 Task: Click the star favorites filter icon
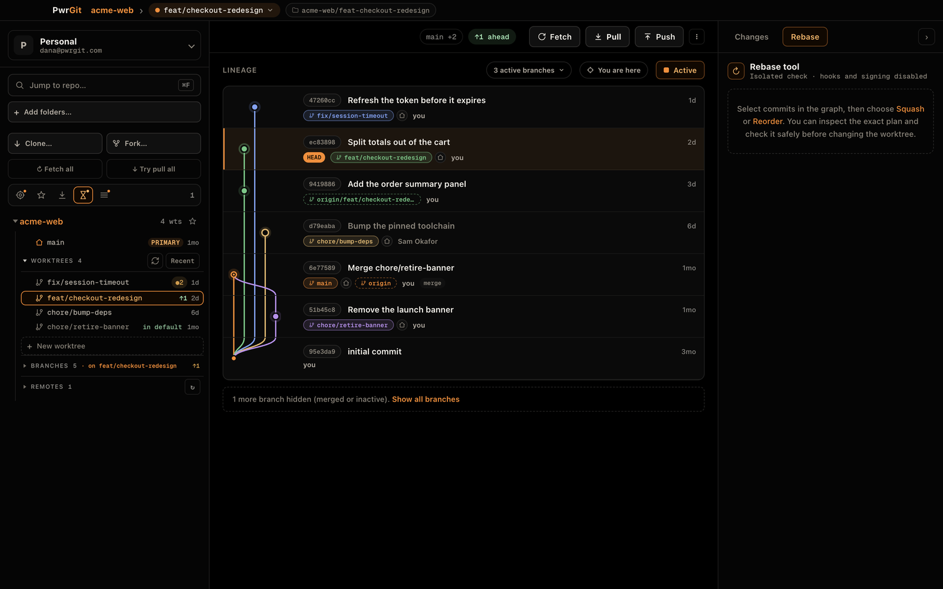(x=41, y=195)
